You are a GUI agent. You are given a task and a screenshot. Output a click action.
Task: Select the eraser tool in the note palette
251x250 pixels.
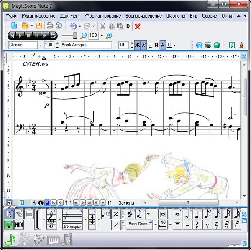(x=19, y=215)
